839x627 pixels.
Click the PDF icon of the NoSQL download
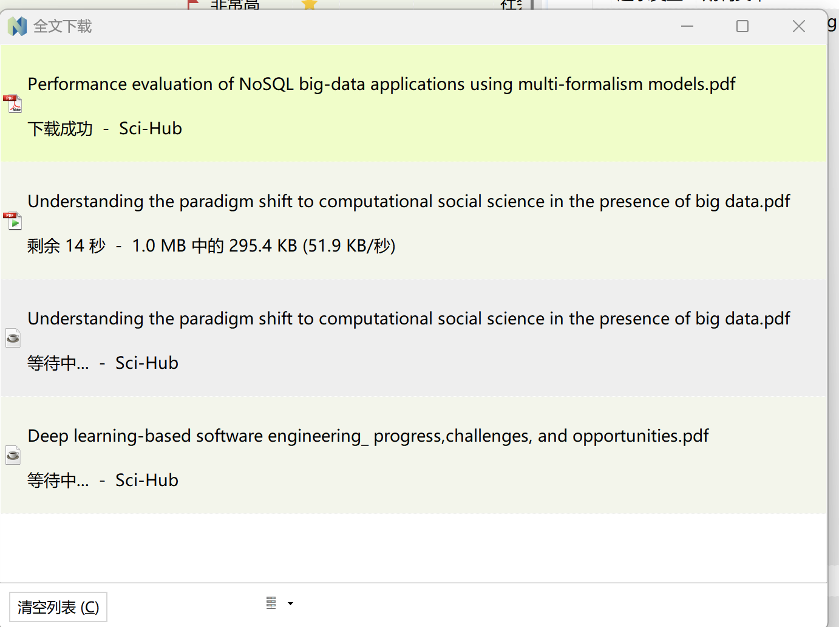point(13,104)
